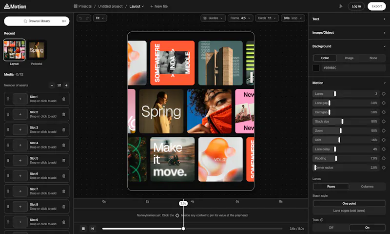Open the 8.0s loop duration dropdown
Image resolution: width=390 pixels, height=234 pixels.
click(x=293, y=18)
